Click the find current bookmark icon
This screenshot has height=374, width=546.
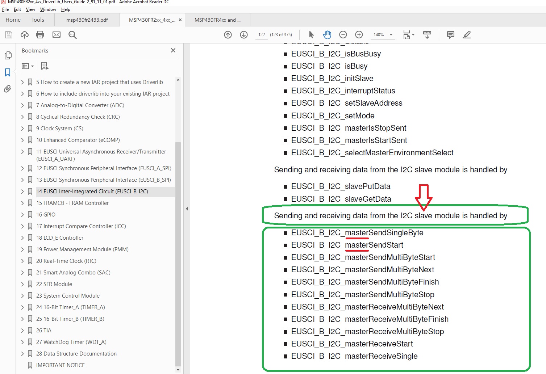[45, 66]
